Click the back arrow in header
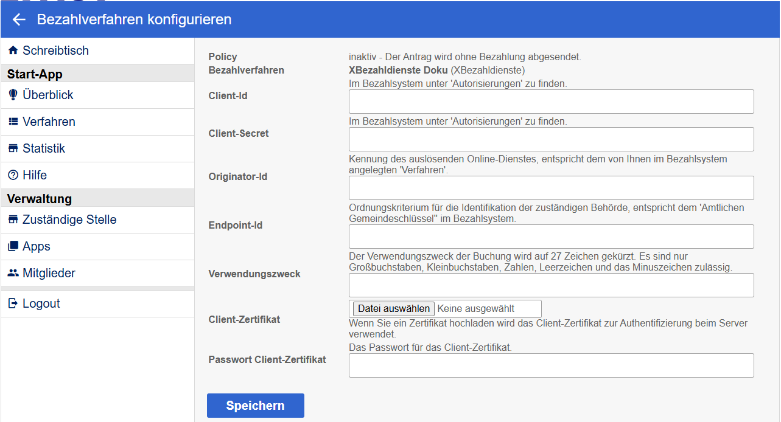This screenshot has height=422, width=781. pyautogui.click(x=19, y=19)
